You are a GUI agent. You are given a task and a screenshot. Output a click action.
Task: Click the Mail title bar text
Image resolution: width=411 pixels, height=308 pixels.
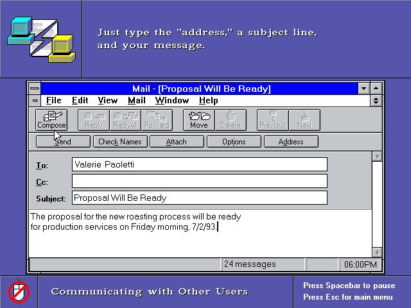pos(201,89)
